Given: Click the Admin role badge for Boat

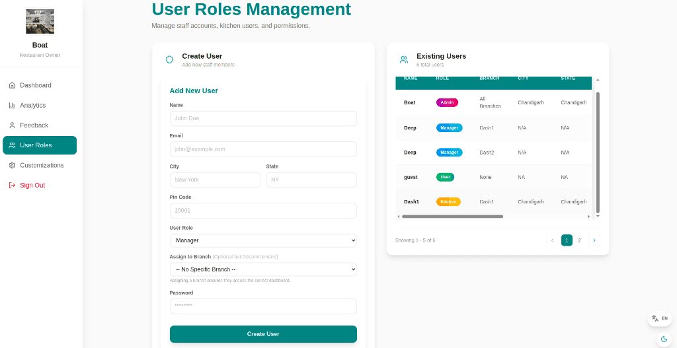Looking at the screenshot, I should (448, 102).
